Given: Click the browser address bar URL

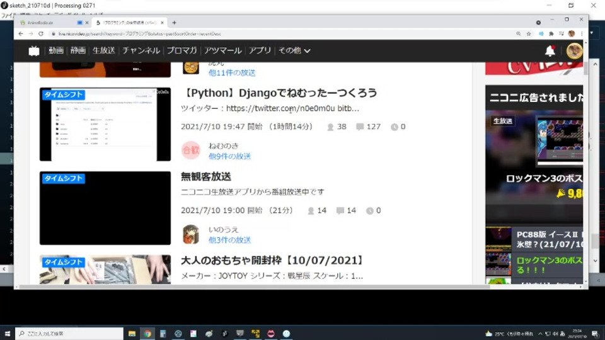Looking at the screenshot, I should tap(140, 34).
